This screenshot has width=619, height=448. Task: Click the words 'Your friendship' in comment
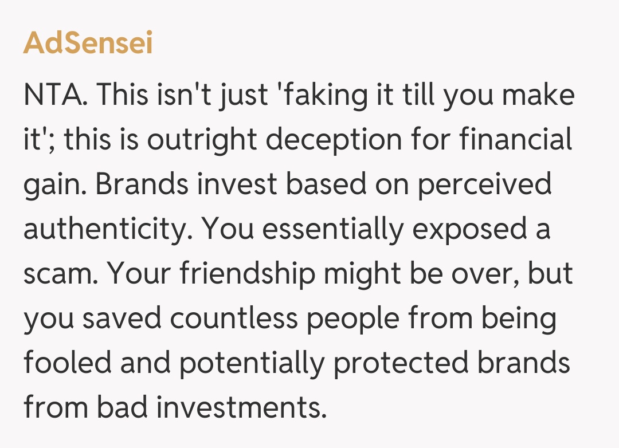[x=212, y=274]
